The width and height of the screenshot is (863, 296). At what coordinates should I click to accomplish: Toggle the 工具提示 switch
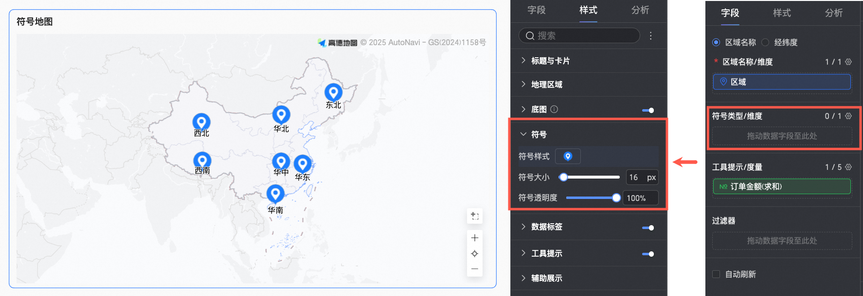[648, 254]
